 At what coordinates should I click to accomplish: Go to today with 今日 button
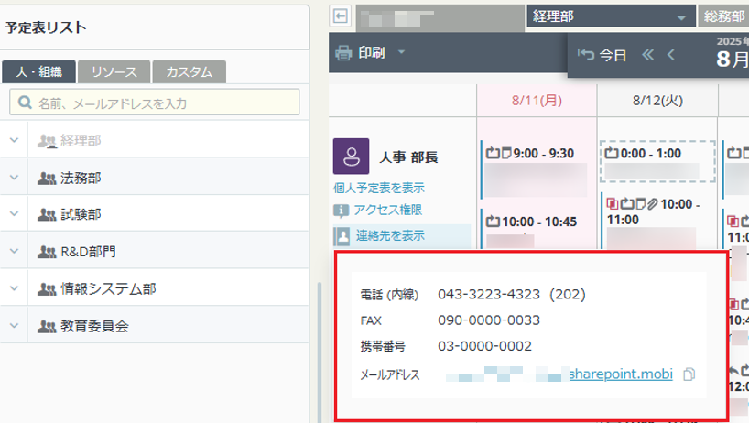602,55
